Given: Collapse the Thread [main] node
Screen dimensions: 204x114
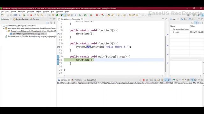Looking at the screenshot, I should pos(6,31).
